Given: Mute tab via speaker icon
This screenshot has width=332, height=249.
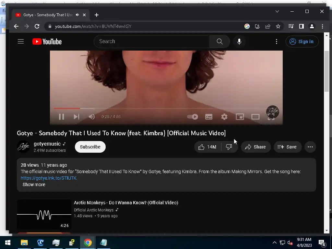Looking at the screenshot, I should [77, 15].
